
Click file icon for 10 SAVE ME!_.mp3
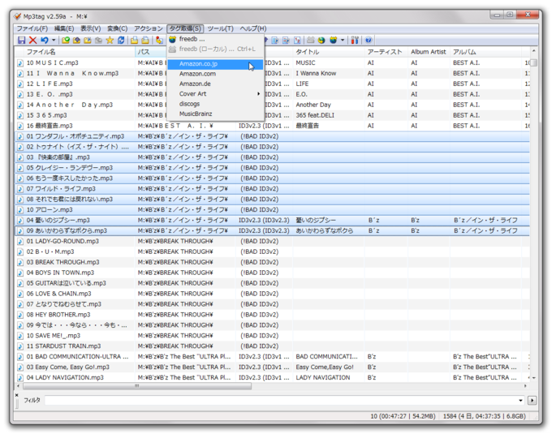[20, 336]
